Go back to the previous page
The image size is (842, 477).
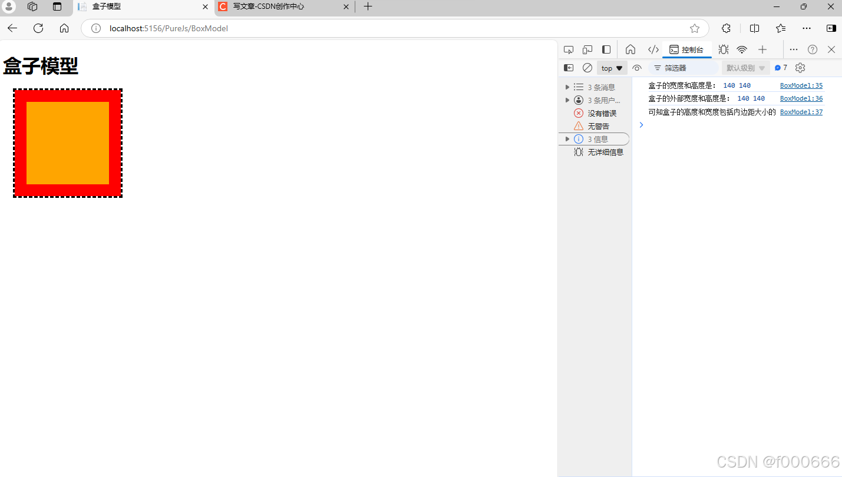[x=12, y=28]
